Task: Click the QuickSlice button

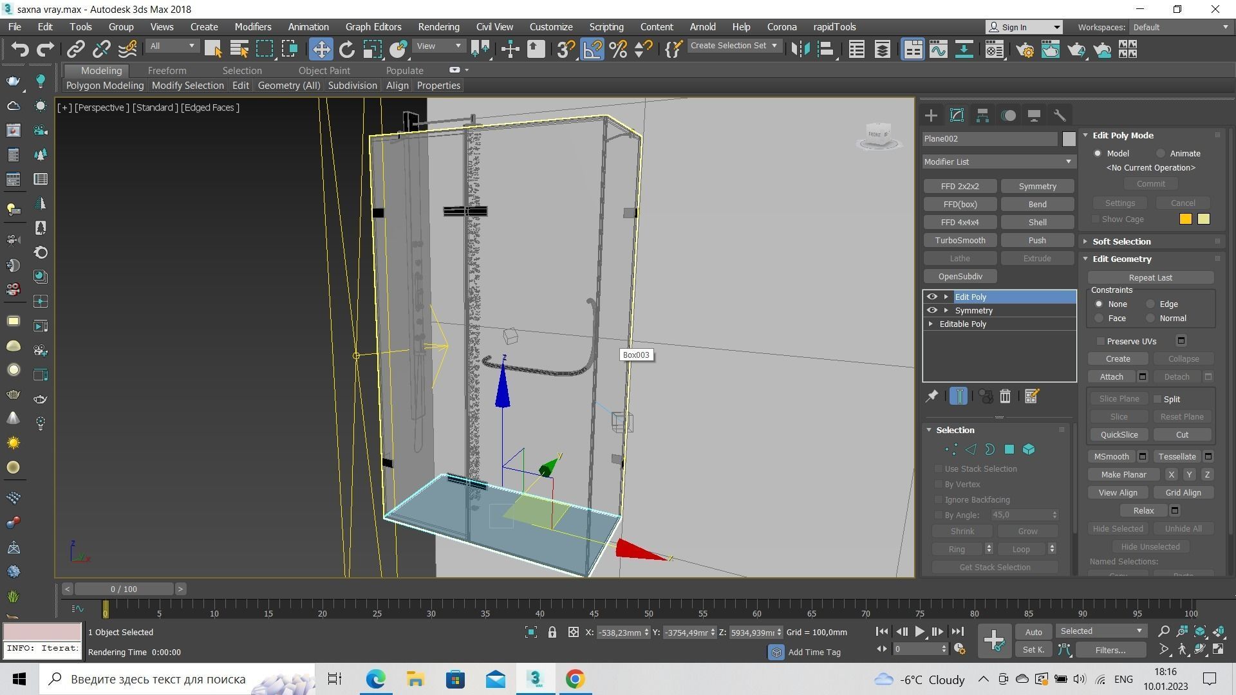Action: (1119, 434)
